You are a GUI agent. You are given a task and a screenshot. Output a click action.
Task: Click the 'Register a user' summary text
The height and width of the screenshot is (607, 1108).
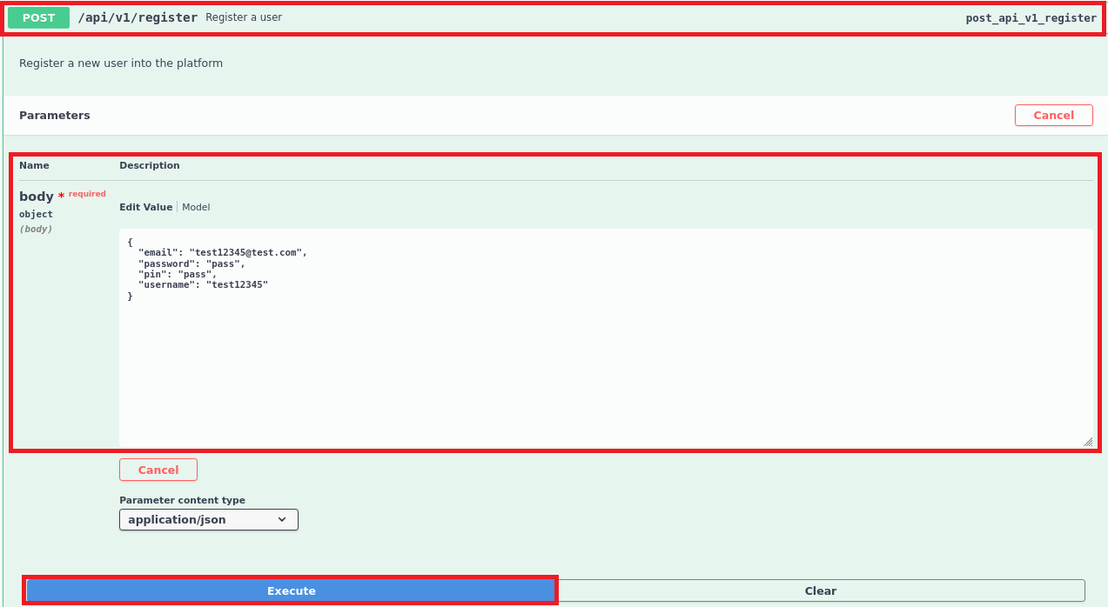244,17
